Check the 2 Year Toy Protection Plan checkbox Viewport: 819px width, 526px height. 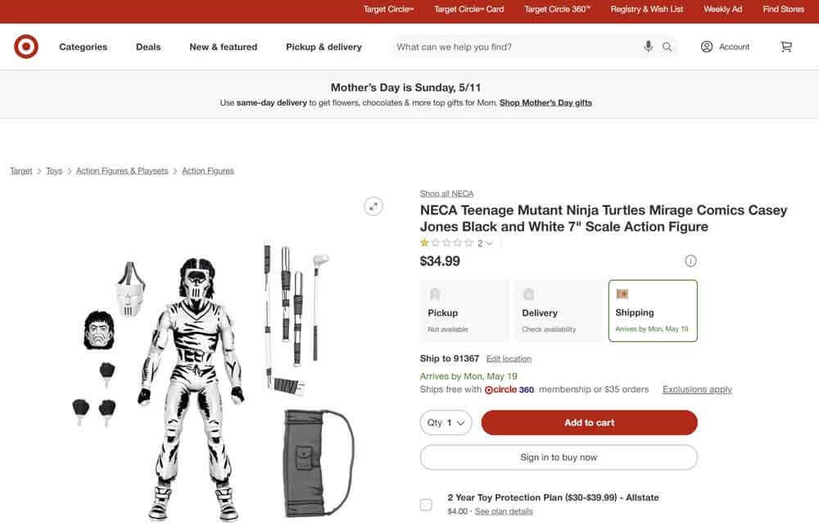pyautogui.click(x=426, y=505)
